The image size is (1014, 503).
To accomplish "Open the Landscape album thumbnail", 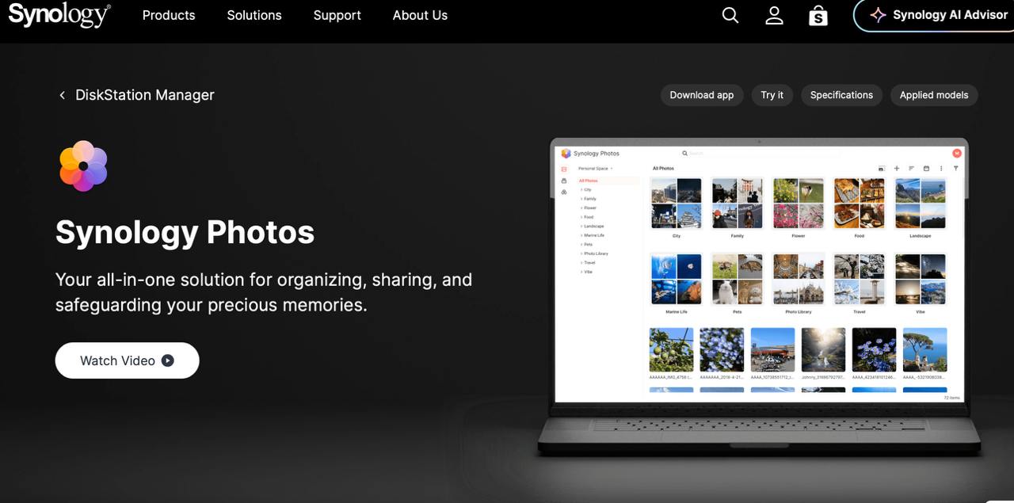I will click(x=921, y=203).
